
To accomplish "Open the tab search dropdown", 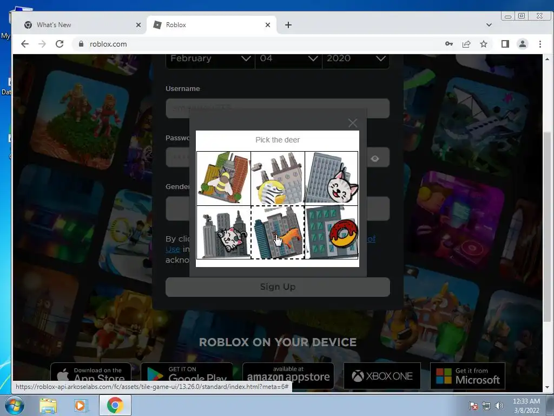I will (489, 25).
